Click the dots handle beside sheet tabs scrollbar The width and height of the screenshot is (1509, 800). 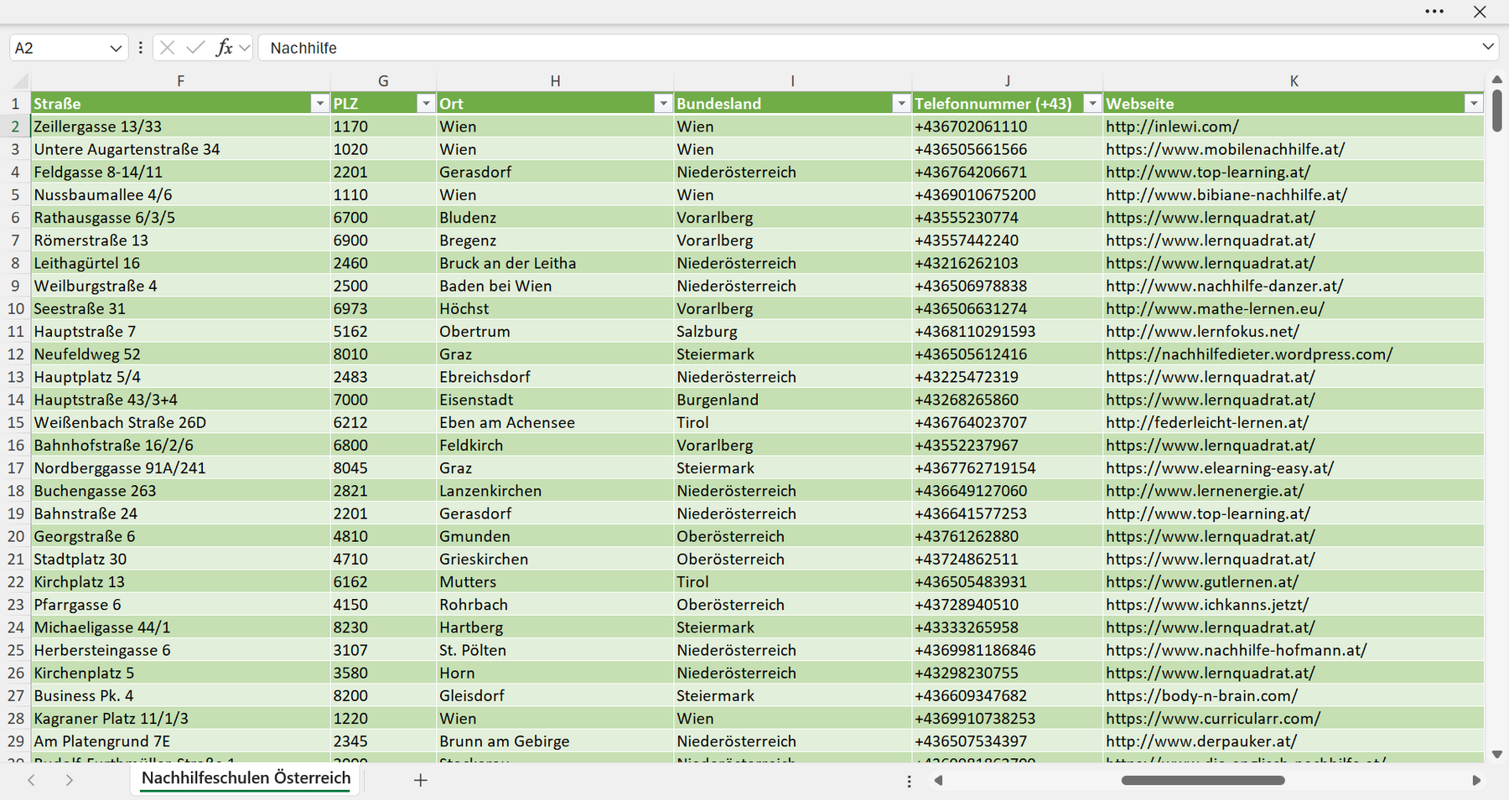(x=910, y=781)
